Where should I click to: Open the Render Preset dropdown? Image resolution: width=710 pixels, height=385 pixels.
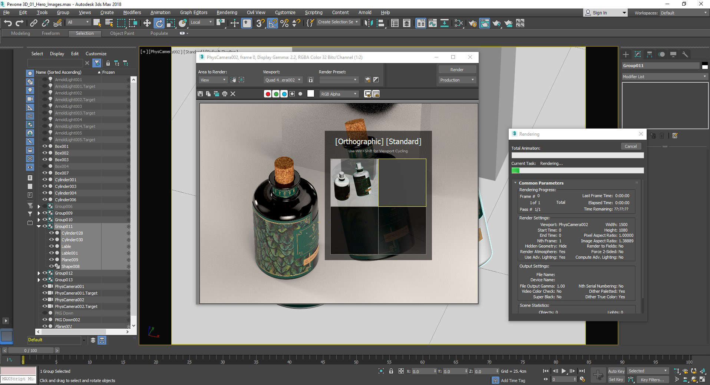[339, 80]
